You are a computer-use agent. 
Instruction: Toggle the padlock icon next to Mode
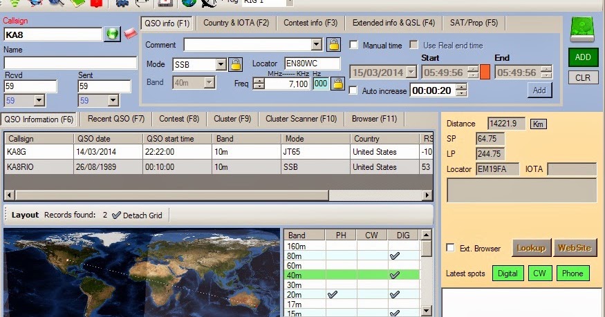point(235,64)
